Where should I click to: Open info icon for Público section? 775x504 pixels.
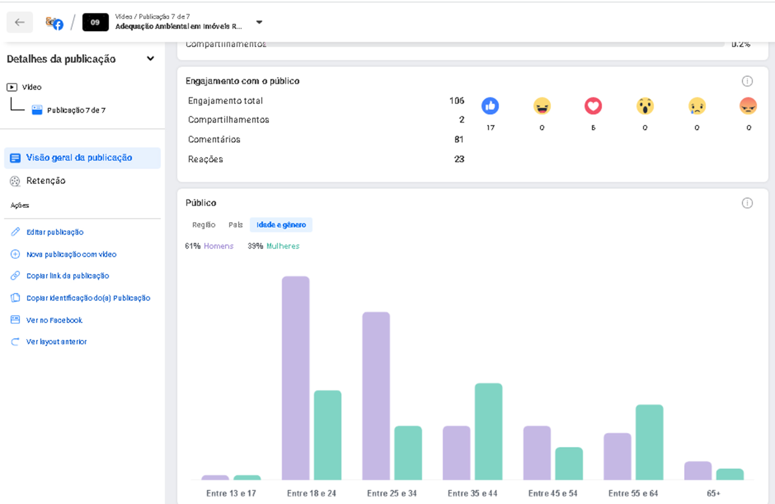tap(747, 203)
